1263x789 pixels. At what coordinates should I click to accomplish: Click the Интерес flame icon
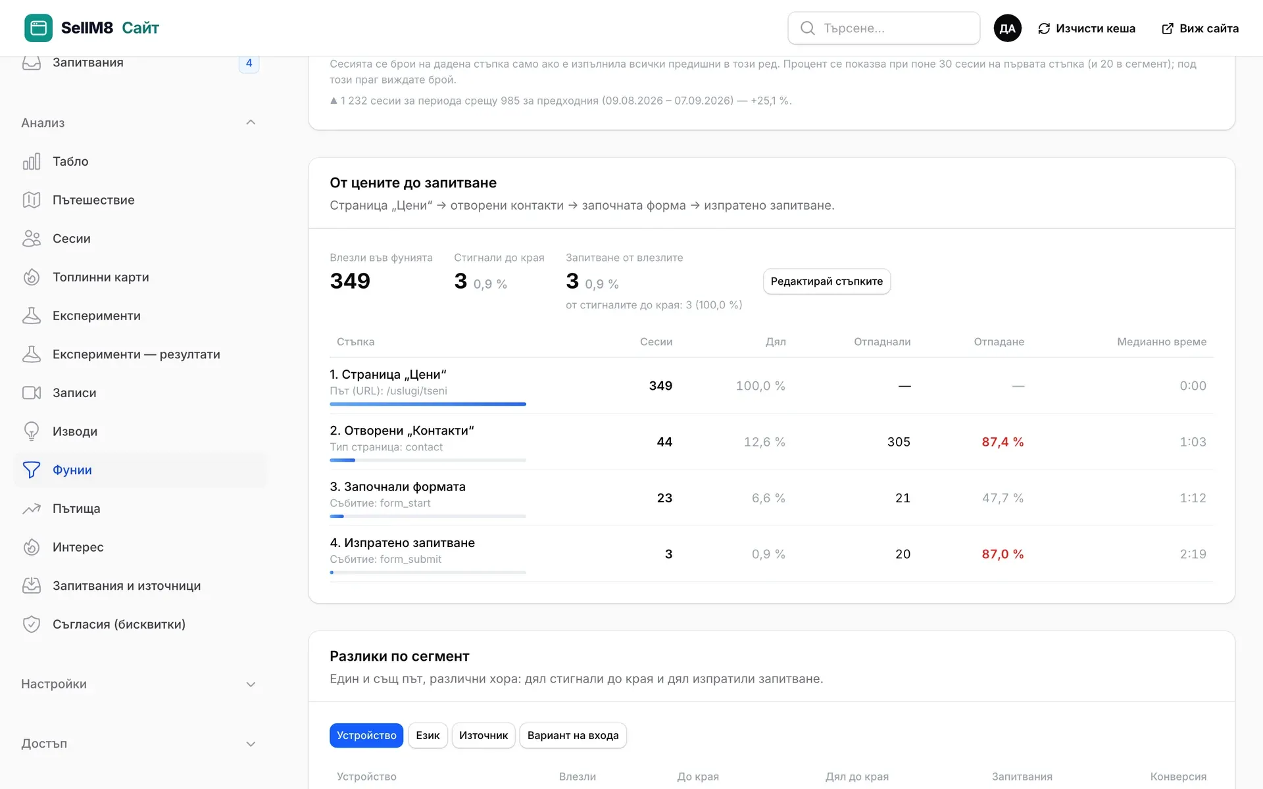coord(32,547)
